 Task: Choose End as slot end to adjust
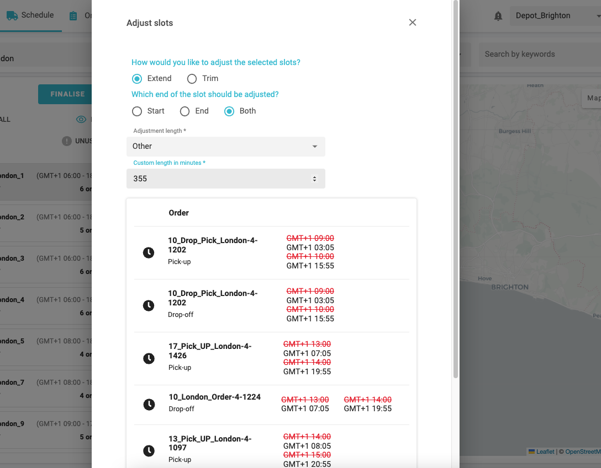(185, 111)
